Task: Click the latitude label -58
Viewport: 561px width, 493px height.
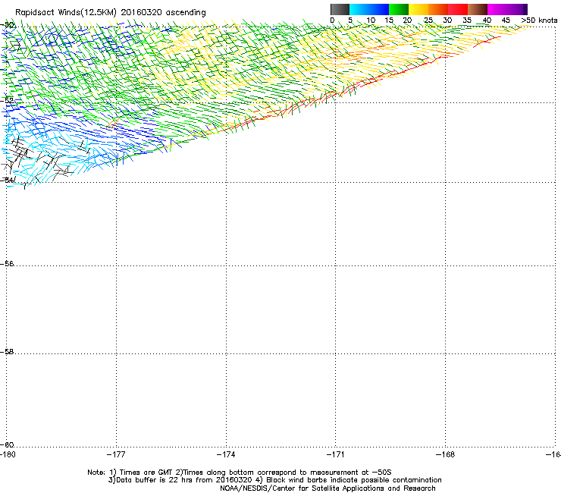Action: 8,352
